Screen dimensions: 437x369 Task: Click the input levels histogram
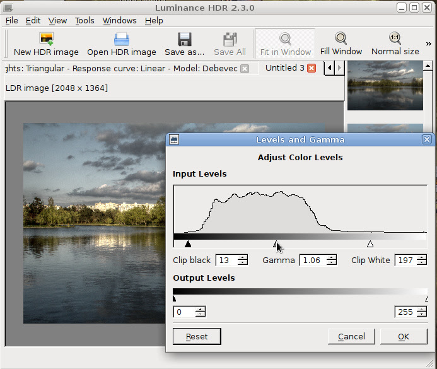click(x=300, y=209)
